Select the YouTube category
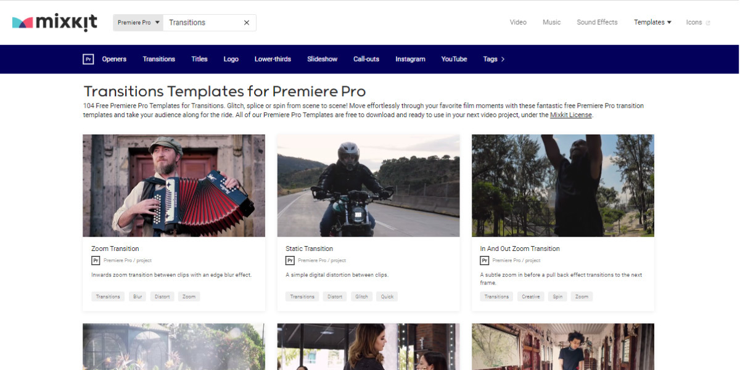The height and width of the screenshot is (370, 740). click(x=454, y=59)
